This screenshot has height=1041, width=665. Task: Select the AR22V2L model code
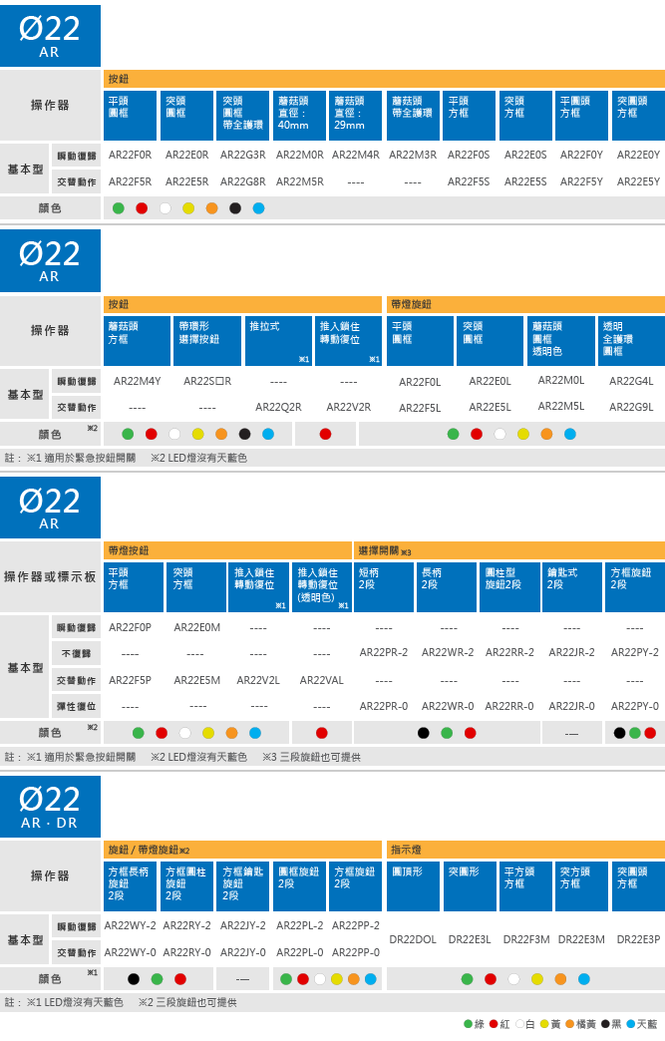point(258,680)
